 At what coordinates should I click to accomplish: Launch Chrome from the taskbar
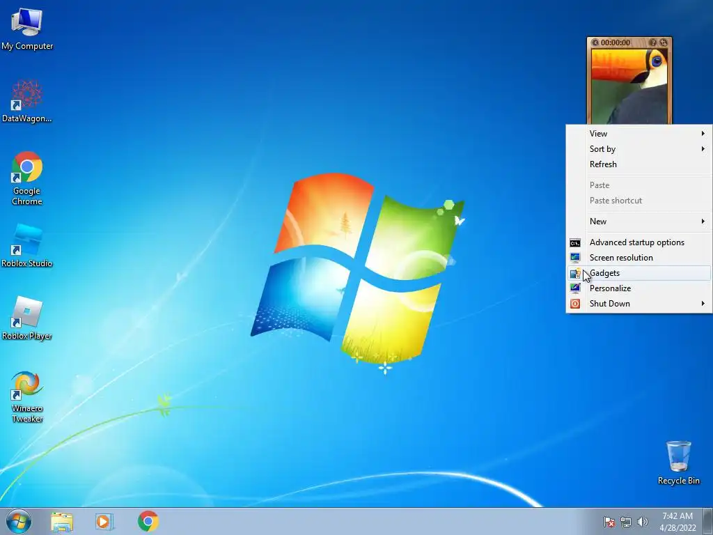[x=148, y=521]
